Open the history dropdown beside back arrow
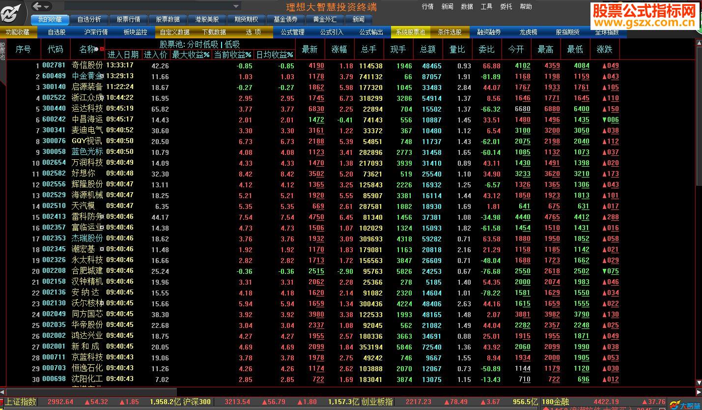The width and height of the screenshot is (702, 410). (47, 6)
